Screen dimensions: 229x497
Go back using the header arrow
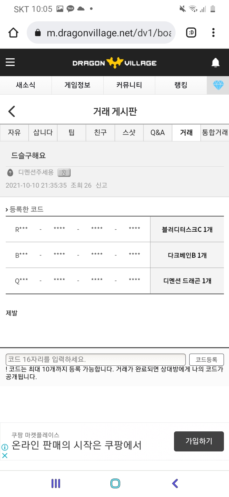click(x=12, y=112)
